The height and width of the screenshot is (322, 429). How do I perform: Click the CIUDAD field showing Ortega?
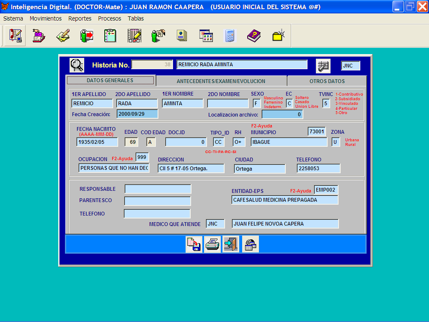(x=260, y=169)
